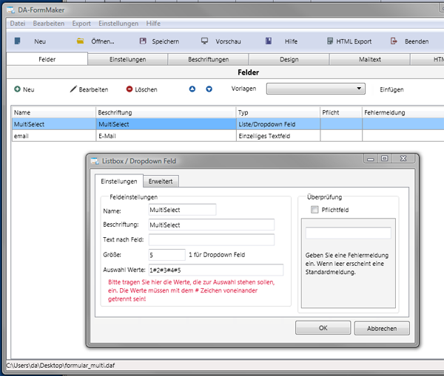Switch to the Erweitert tab in dialog
Image resolution: width=444 pixels, height=376 pixels.
[161, 181]
